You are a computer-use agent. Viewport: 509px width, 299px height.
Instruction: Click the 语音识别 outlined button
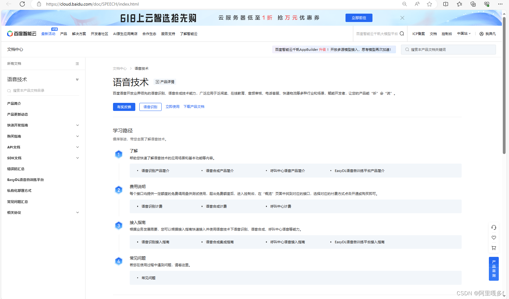150,107
